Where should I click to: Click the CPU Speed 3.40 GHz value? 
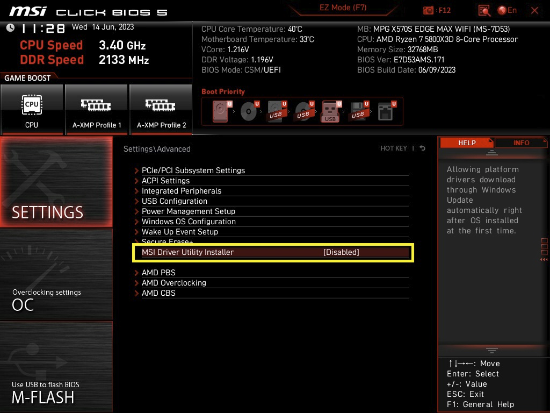(122, 45)
